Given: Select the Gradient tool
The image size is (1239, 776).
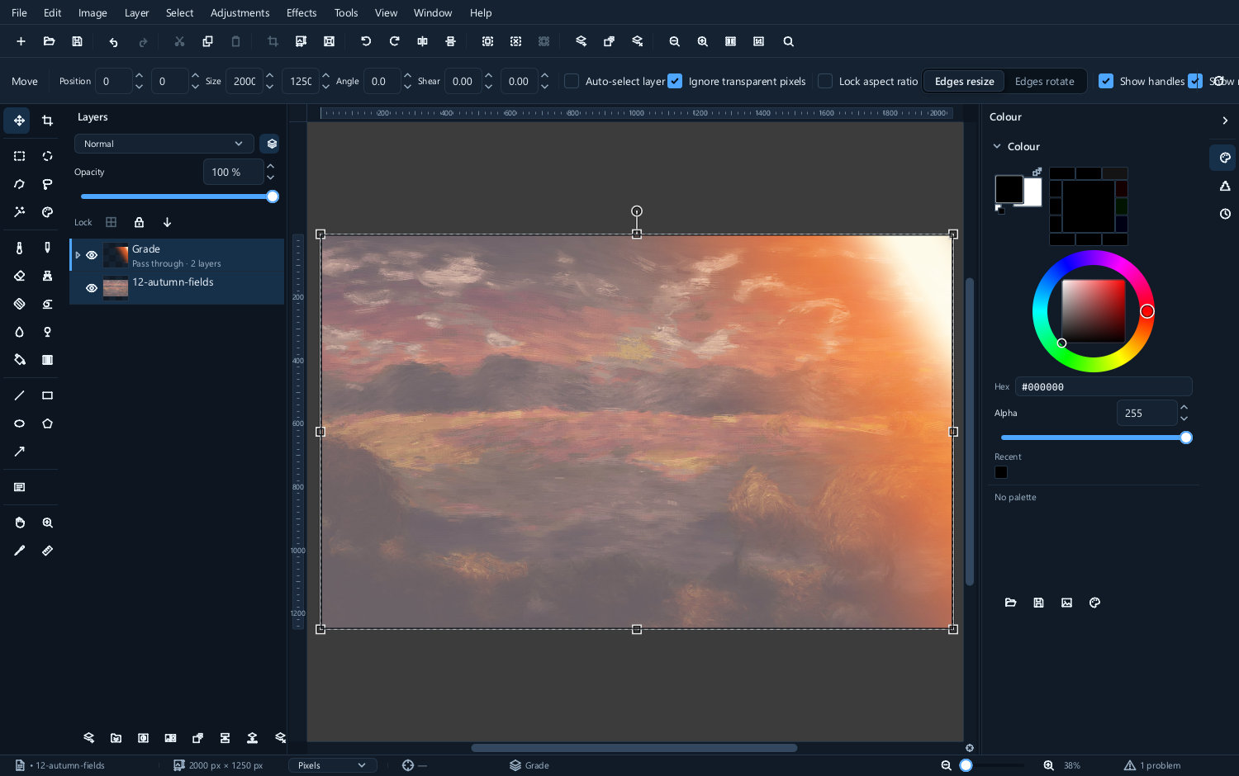Looking at the screenshot, I should click(47, 360).
